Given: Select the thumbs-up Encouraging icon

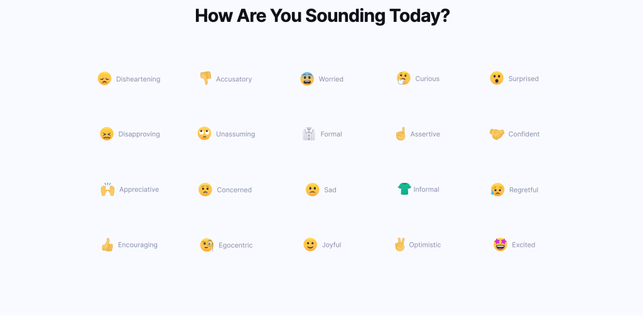Looking at the screenshot, I should pyautogui.click(x=107, y=244).
